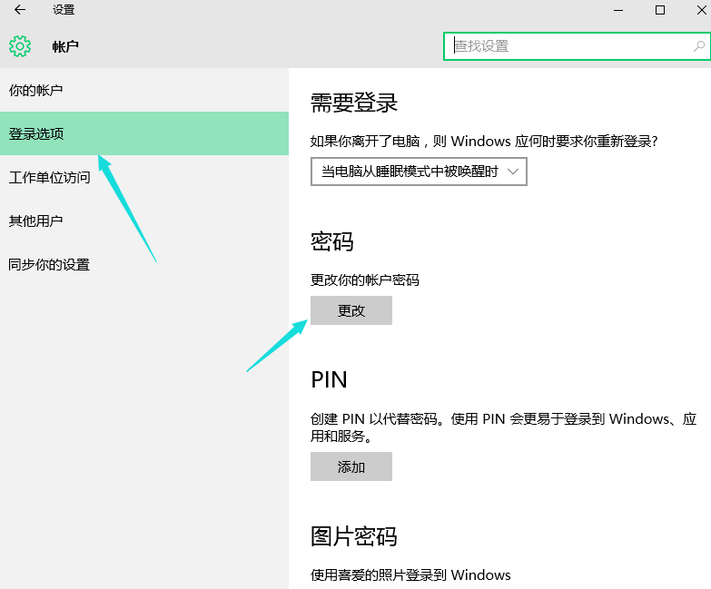The width and height of the screenshot is (711, 589).
Task: Click the chevron arrow on sign-in dropdown
Action: [x=514, y=172]
